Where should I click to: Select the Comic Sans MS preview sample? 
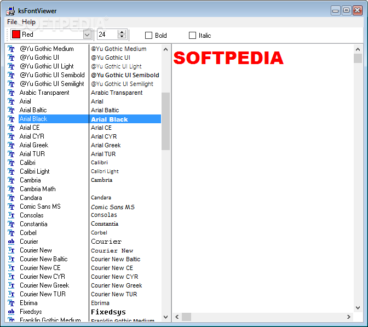point(113,207)
